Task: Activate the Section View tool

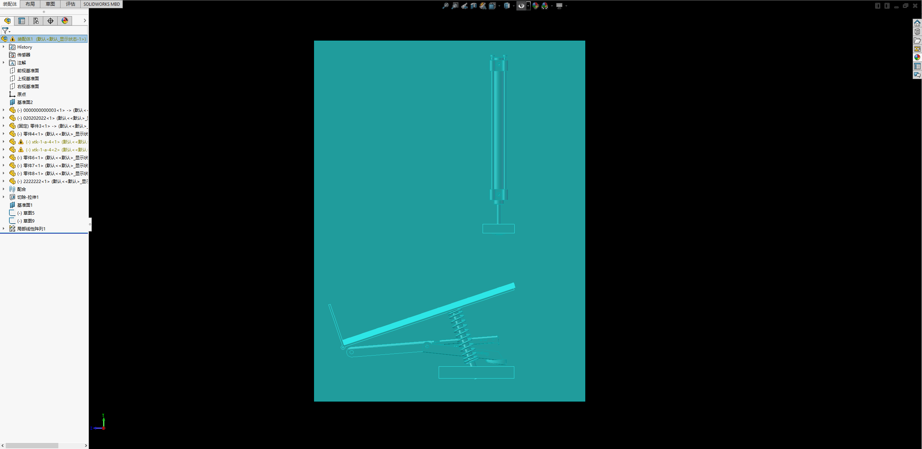Action: 474,6
